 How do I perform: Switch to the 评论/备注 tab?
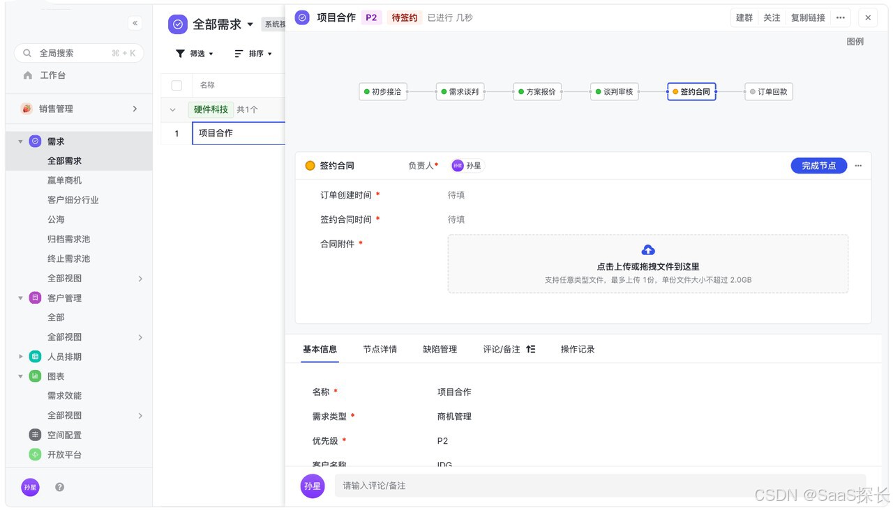[502, 349]
